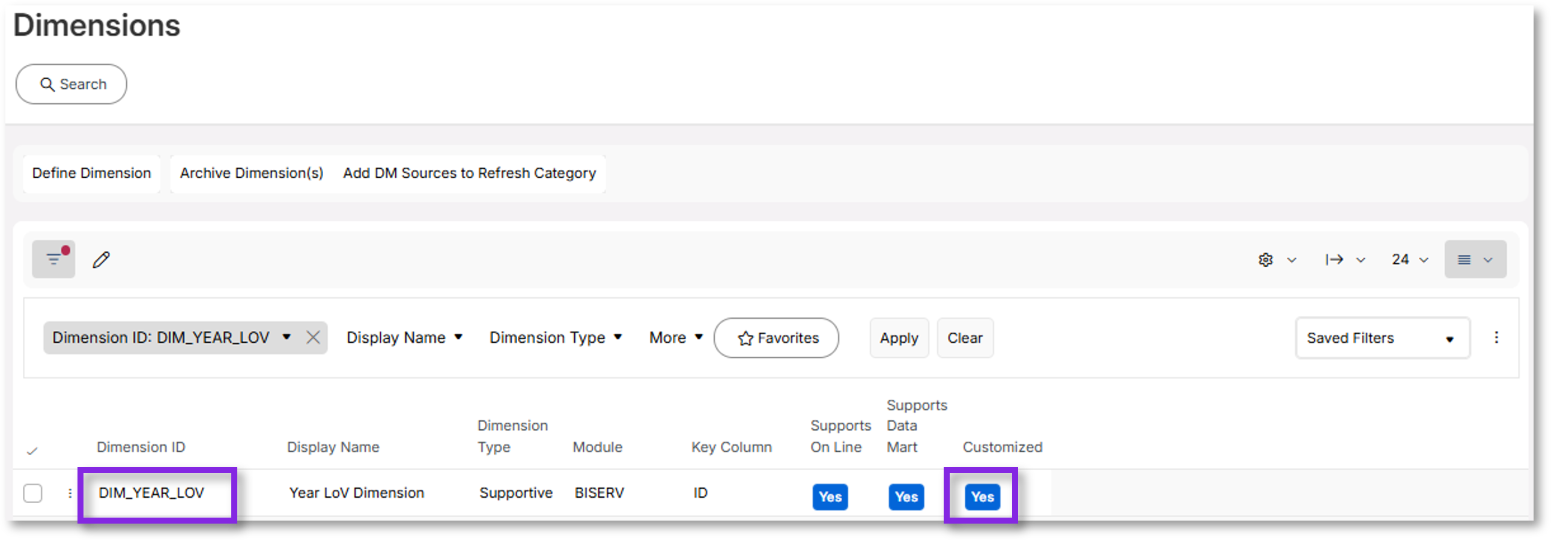This screenshot has height=541, width=1551.
Task: Click the Favorites star button
Action: [x=776, y=338]
